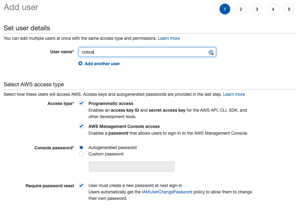
Task: Click the plus icon beside Add another user
Action: pyautogui.click(x=80, y=64)
